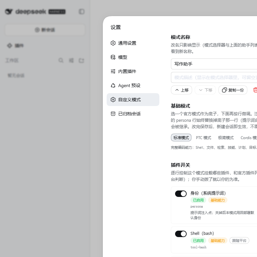Select Cordis base mode option
The height and width of the screenshot is (257, 257).
click(248, 138)
